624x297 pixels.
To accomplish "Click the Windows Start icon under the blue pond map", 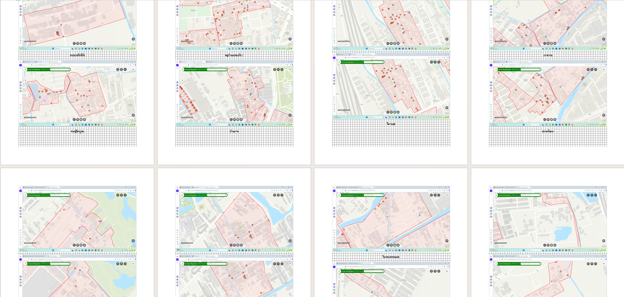I will (53, 125).
